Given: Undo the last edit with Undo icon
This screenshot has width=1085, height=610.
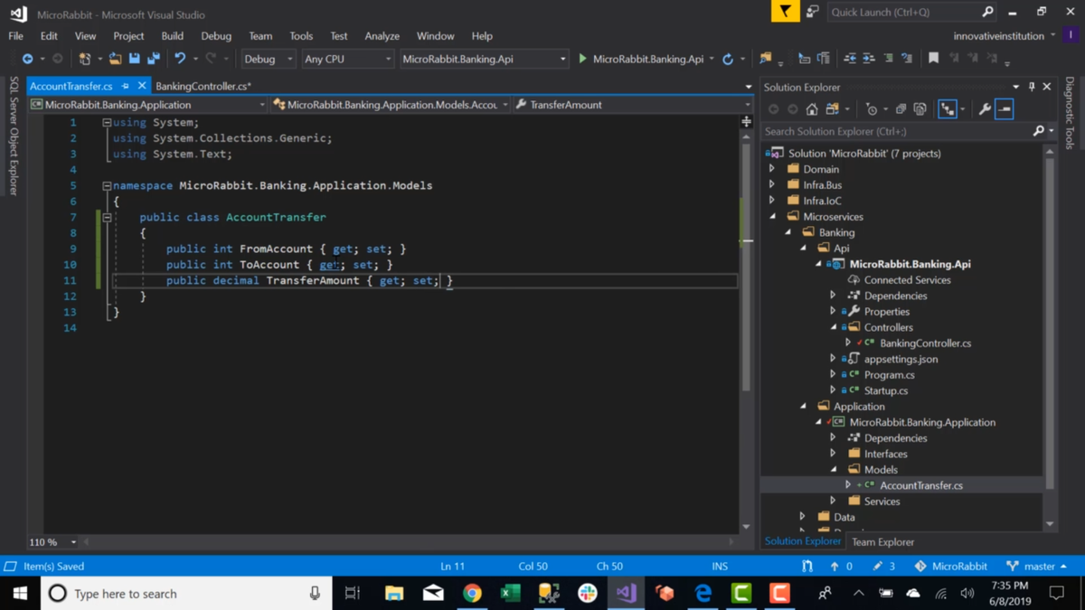Looking at the screenshot, I should click(x=180, y=59).
